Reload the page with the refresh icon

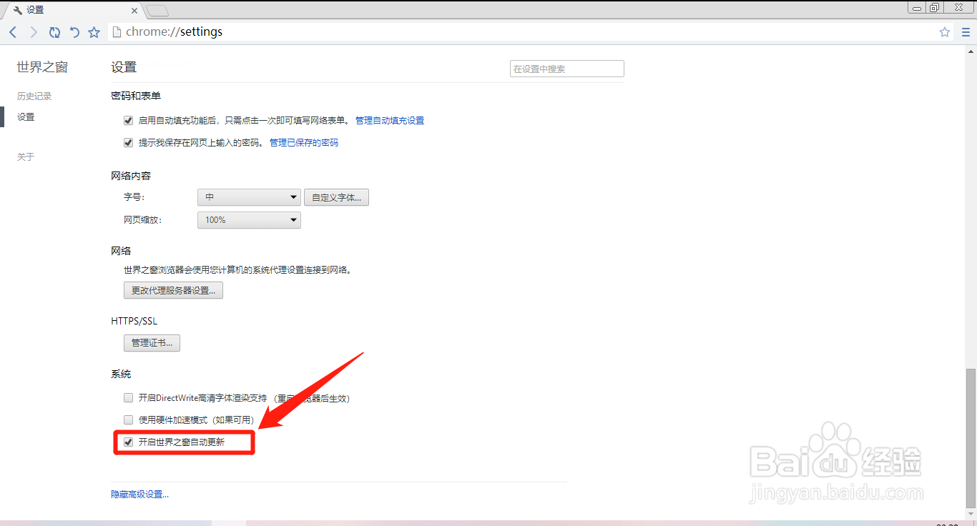54,32
